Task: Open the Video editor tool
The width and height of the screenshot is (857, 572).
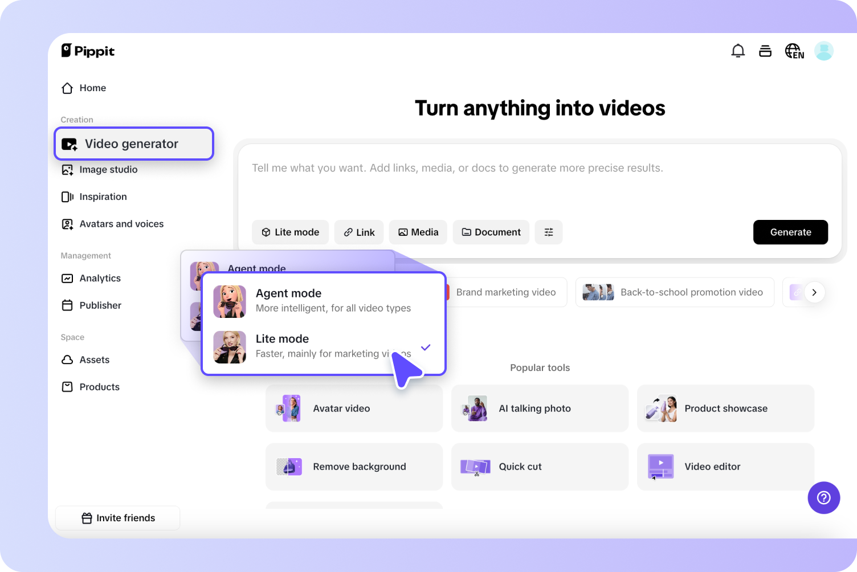Action: point(725,467)
